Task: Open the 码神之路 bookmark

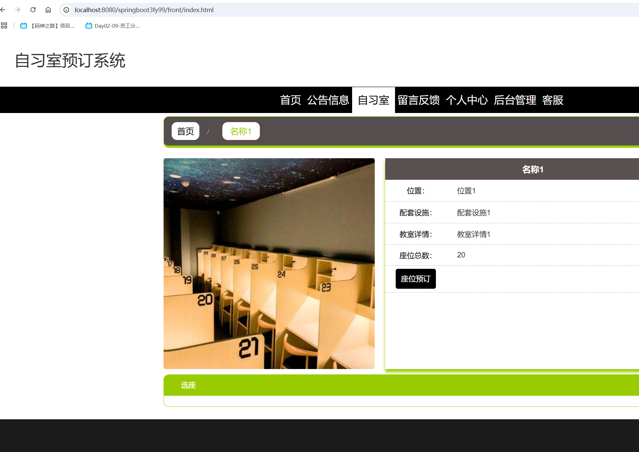Action: (47, 26)
